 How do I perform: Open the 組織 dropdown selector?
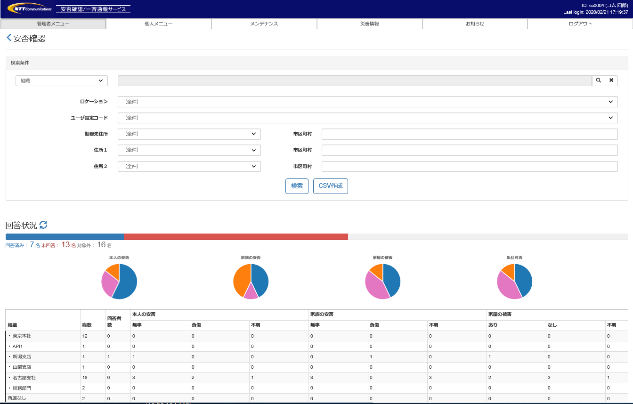[x=62, y=81]
